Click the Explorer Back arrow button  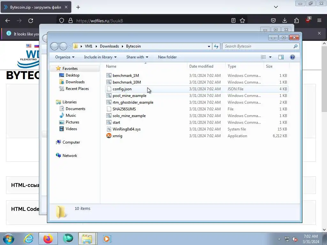click(x=54, y=46)
